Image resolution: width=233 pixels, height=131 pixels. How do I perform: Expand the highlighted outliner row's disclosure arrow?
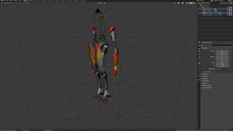click(202, 13)
